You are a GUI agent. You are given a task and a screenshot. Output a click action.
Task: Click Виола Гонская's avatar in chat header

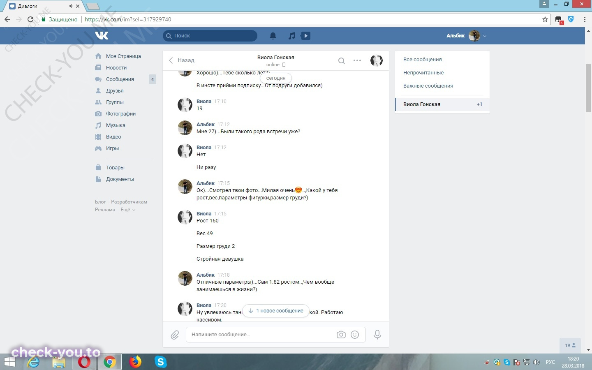coord(377,60)
